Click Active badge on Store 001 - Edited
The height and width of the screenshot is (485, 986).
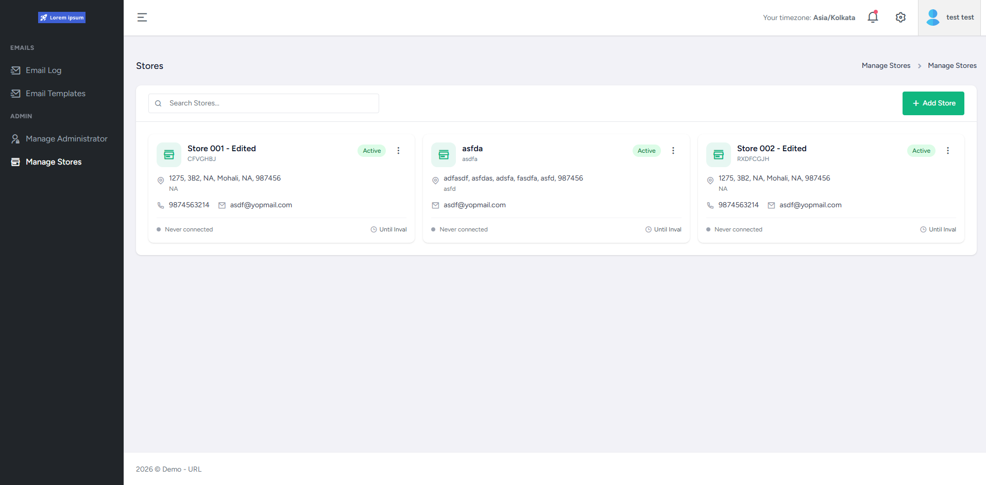(371, 151)
